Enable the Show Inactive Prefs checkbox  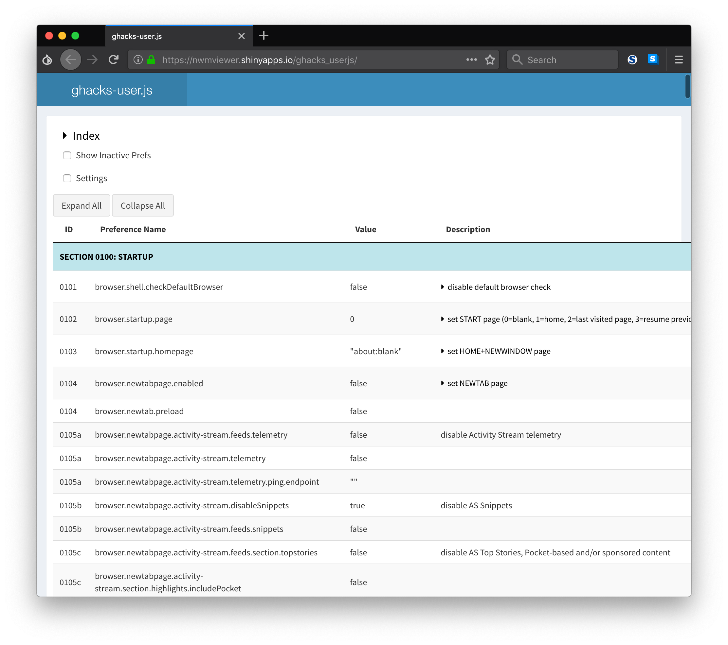point(67,155)
